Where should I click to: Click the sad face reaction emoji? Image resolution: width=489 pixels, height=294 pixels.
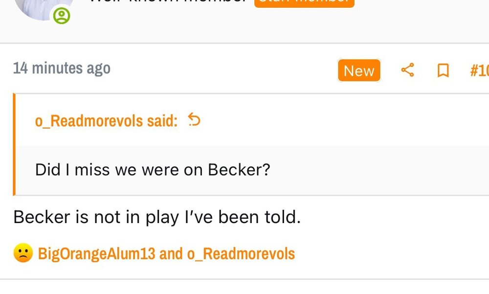point(22,253)
